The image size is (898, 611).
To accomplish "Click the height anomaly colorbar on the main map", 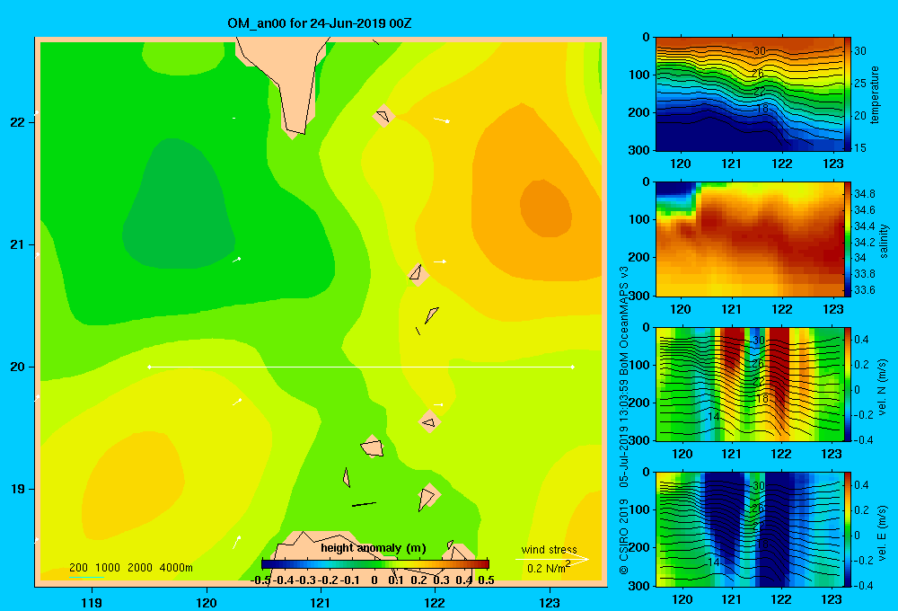I will [375, 564].
